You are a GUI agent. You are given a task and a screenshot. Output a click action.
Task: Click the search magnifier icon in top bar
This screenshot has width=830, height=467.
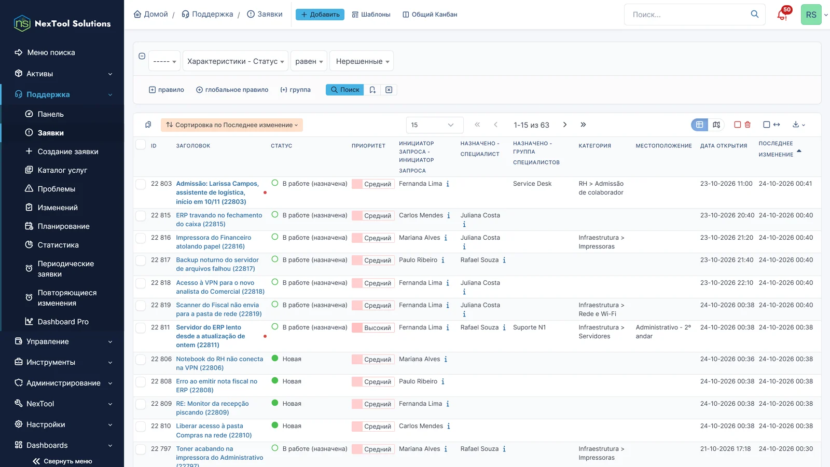(755, 15)
